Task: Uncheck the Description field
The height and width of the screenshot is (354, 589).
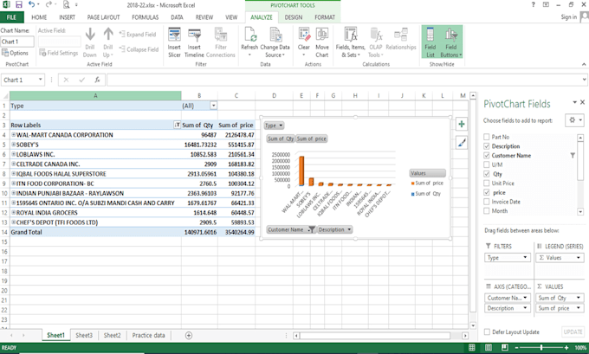Action: tap(487, 146)
